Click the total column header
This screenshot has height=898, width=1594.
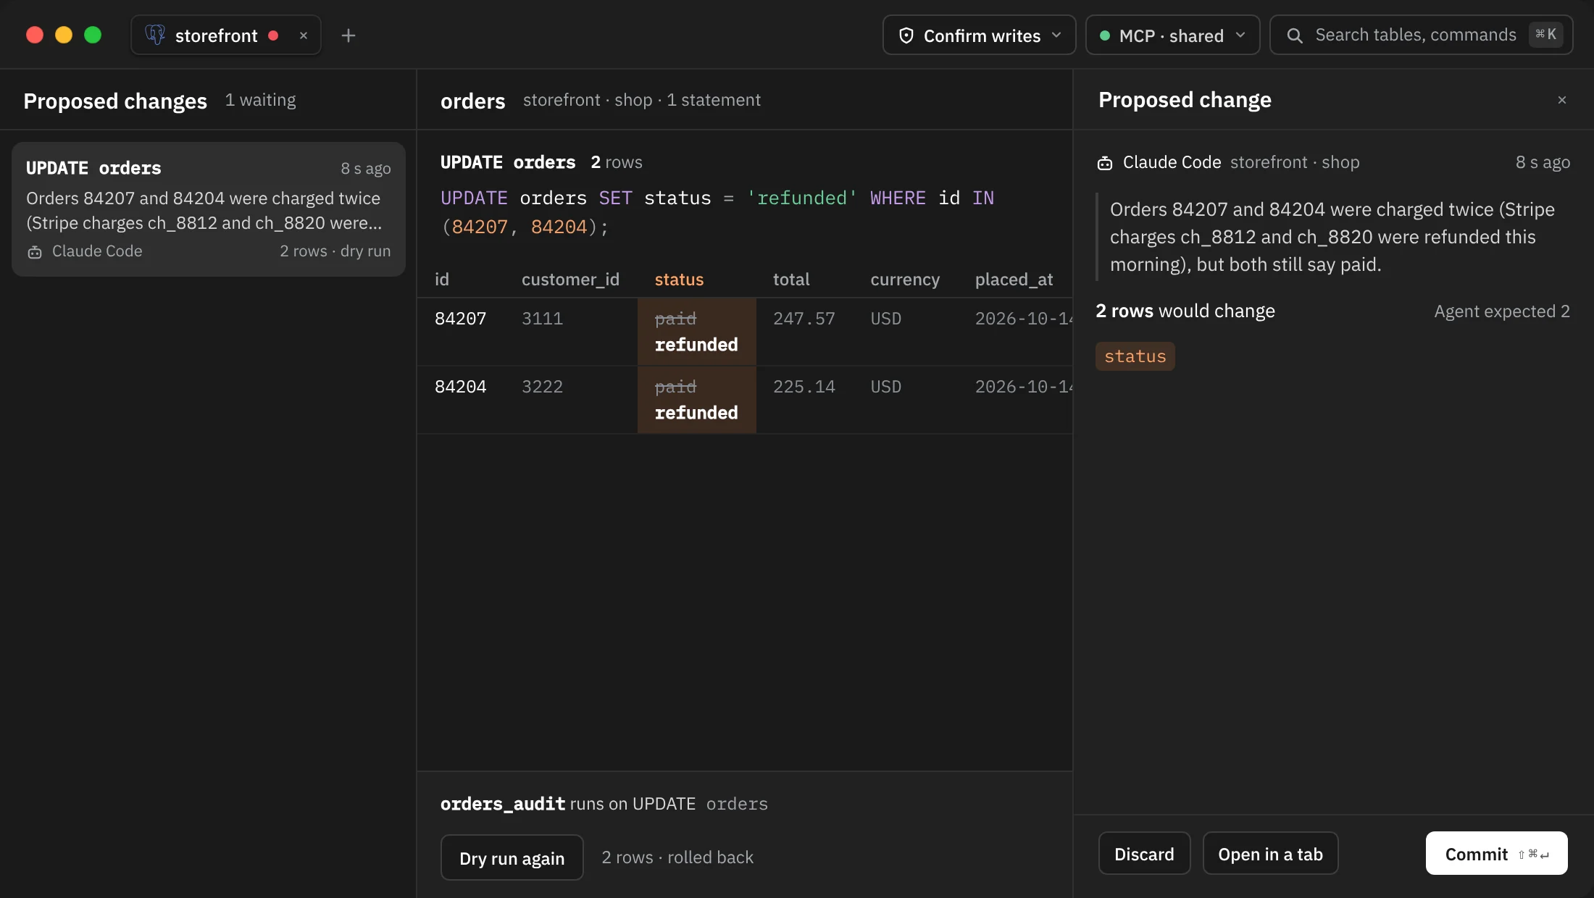click(791, 280)
